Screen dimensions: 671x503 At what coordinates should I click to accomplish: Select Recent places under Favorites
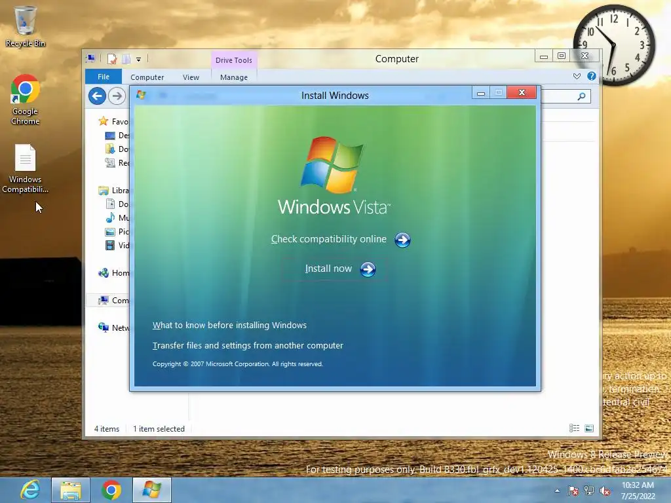117,162
